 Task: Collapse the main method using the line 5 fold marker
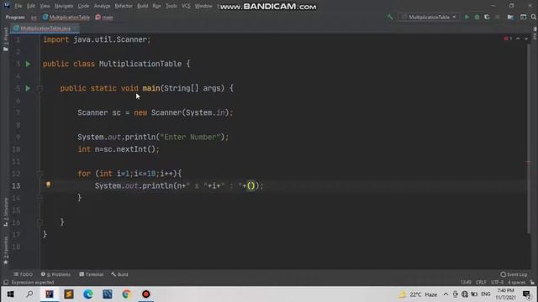40,89
